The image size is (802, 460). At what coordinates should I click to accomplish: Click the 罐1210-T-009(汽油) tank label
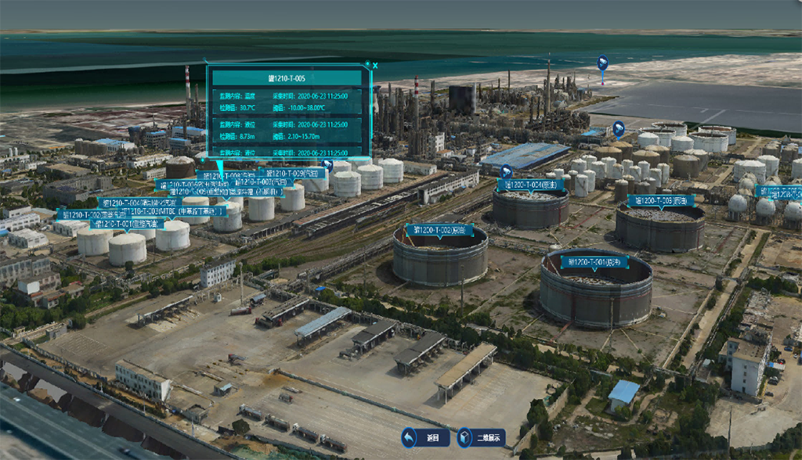pyautogui.click(x=293, y=173)
